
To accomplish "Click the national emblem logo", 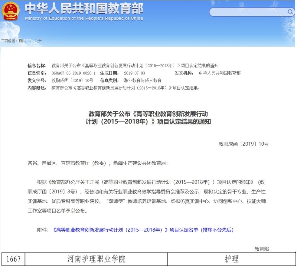I will click(10, 12).
